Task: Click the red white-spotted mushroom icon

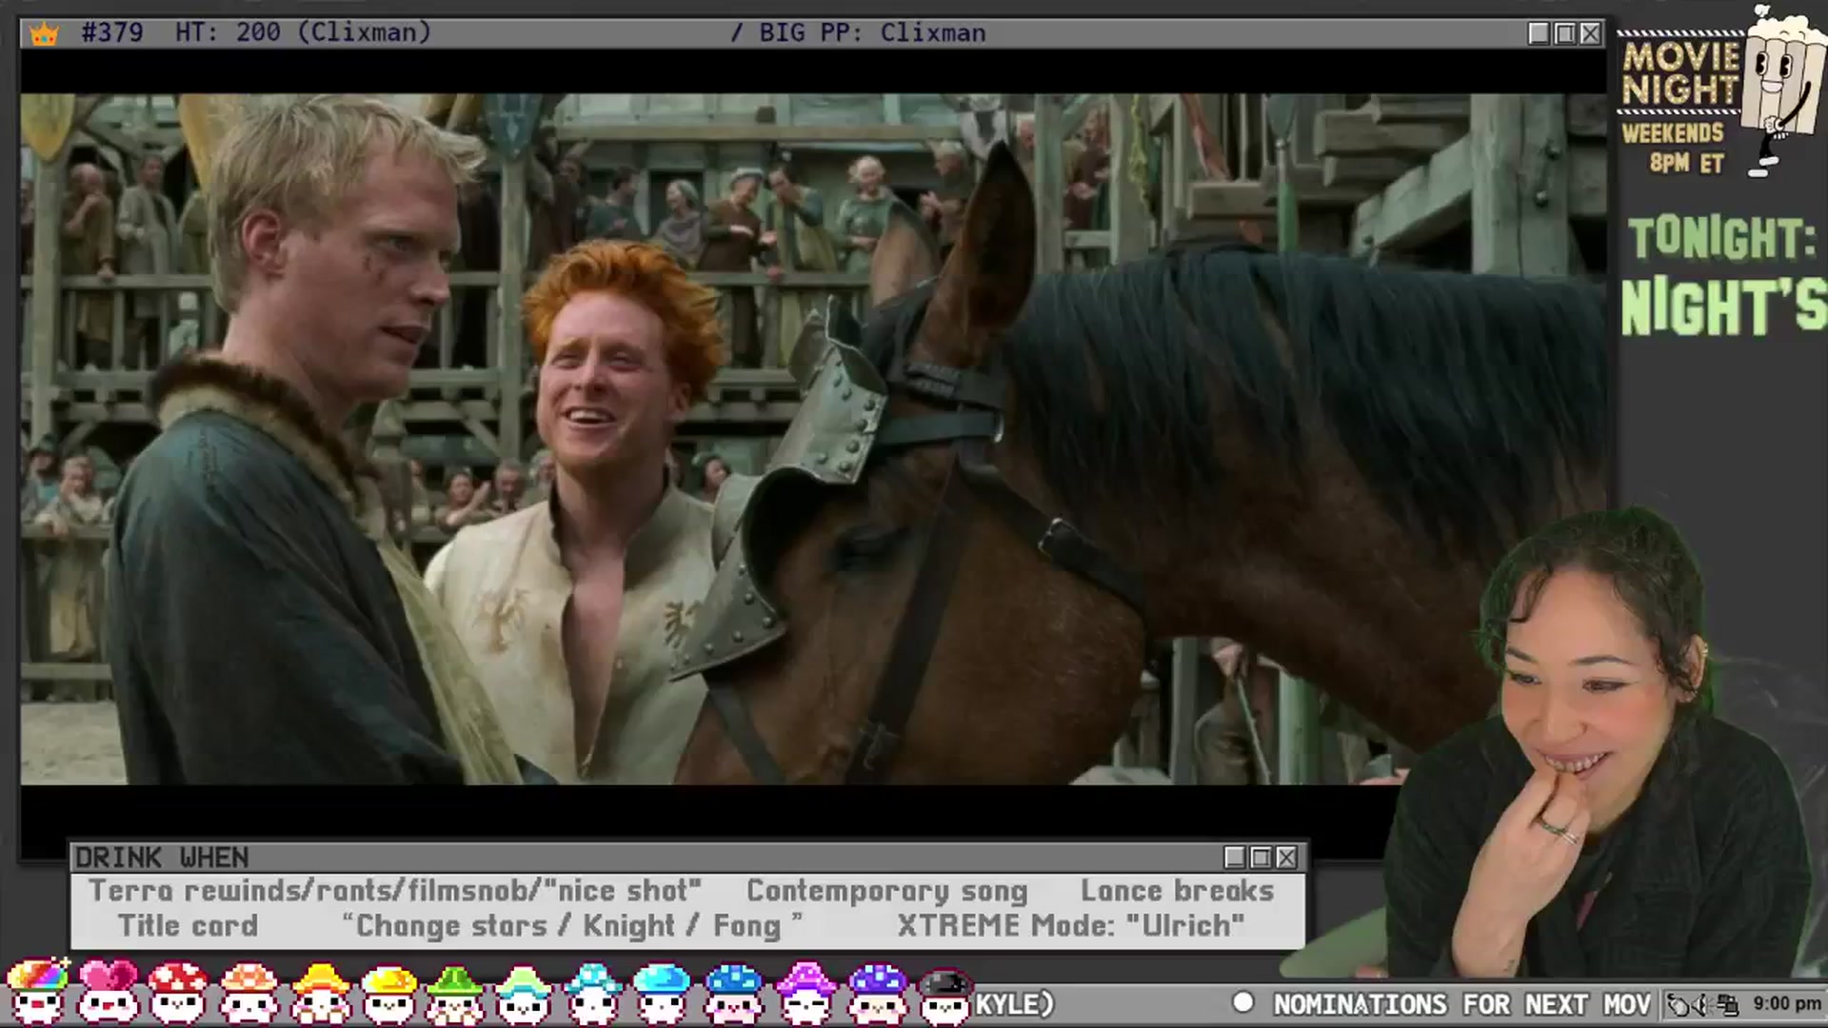Action: [x=178, y=992]
